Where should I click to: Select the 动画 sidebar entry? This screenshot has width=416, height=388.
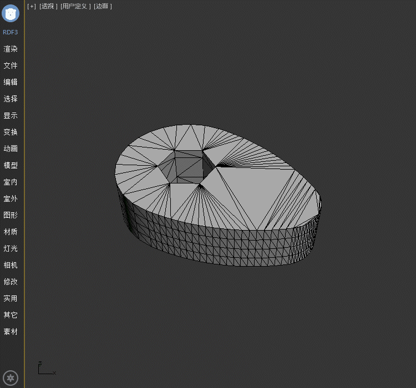(11, 149)
